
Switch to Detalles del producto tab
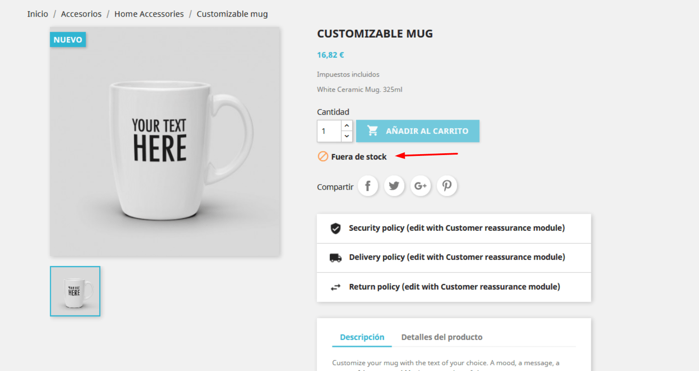coord(442,337)
